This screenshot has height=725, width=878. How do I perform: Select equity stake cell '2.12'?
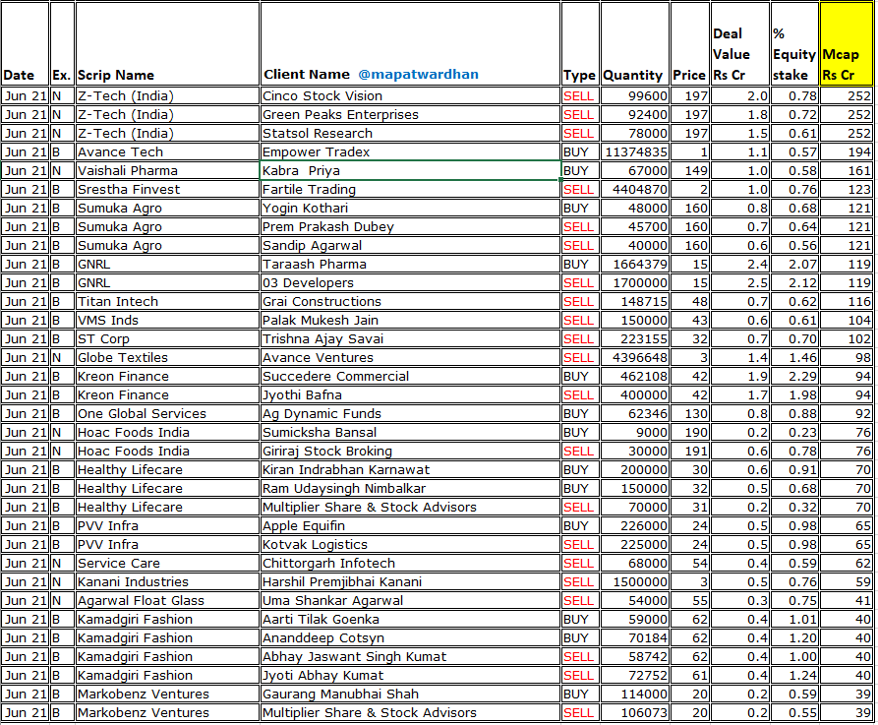[794, 282]
